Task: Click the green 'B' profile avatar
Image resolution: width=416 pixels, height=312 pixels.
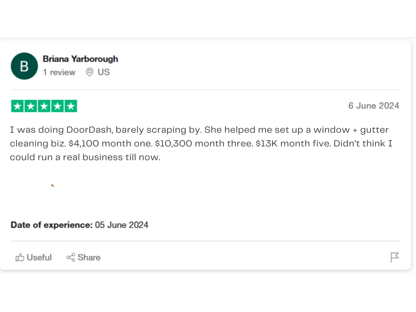Action: (x=24, y=66)
